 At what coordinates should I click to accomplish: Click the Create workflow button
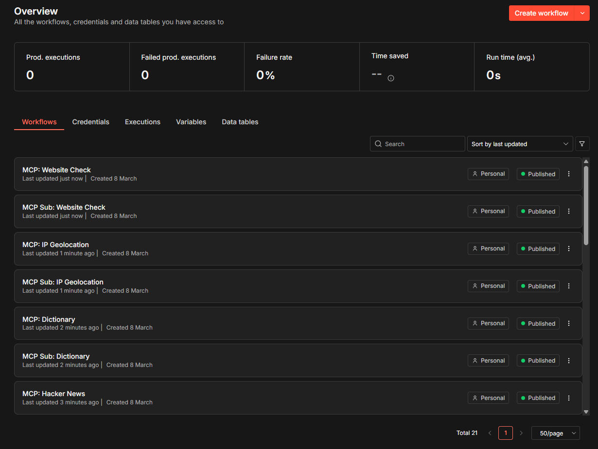[x=541, y=13]
